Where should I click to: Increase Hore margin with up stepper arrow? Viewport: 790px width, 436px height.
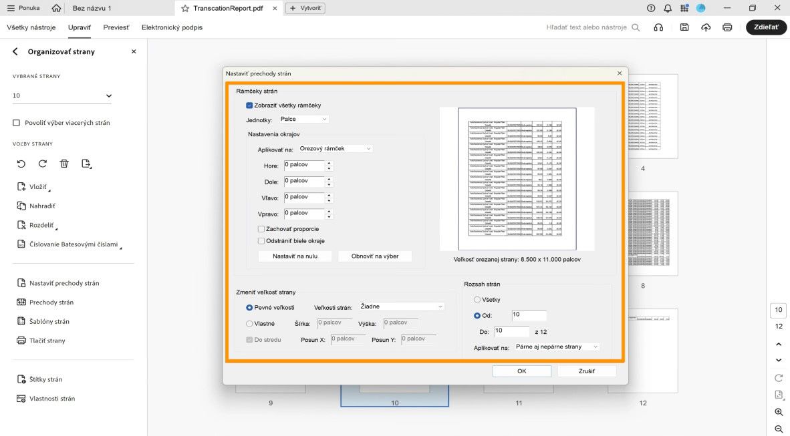(x=329, y=163)
